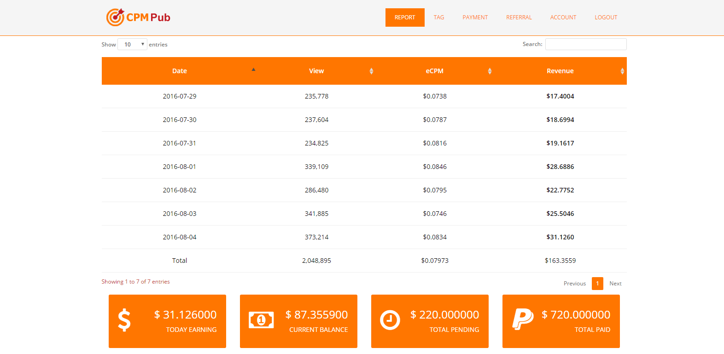Click the dollar sign icon on Today Earning card
724x354 pixels.
point(124,320)
